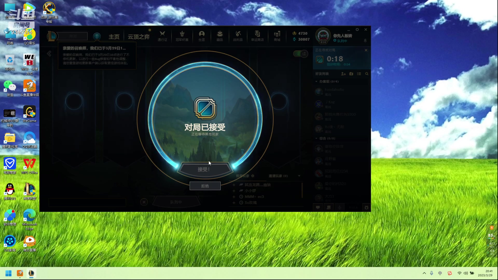This screenshot has width=498, height=280.
Task: Close the 正在寻找对局 queue panel
Action: tap(366, 50)
